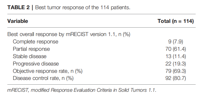Screen dimensions: 203x97
Task: Click the mRECIST footnote abbreviation
Action: [x=18, y=90]
